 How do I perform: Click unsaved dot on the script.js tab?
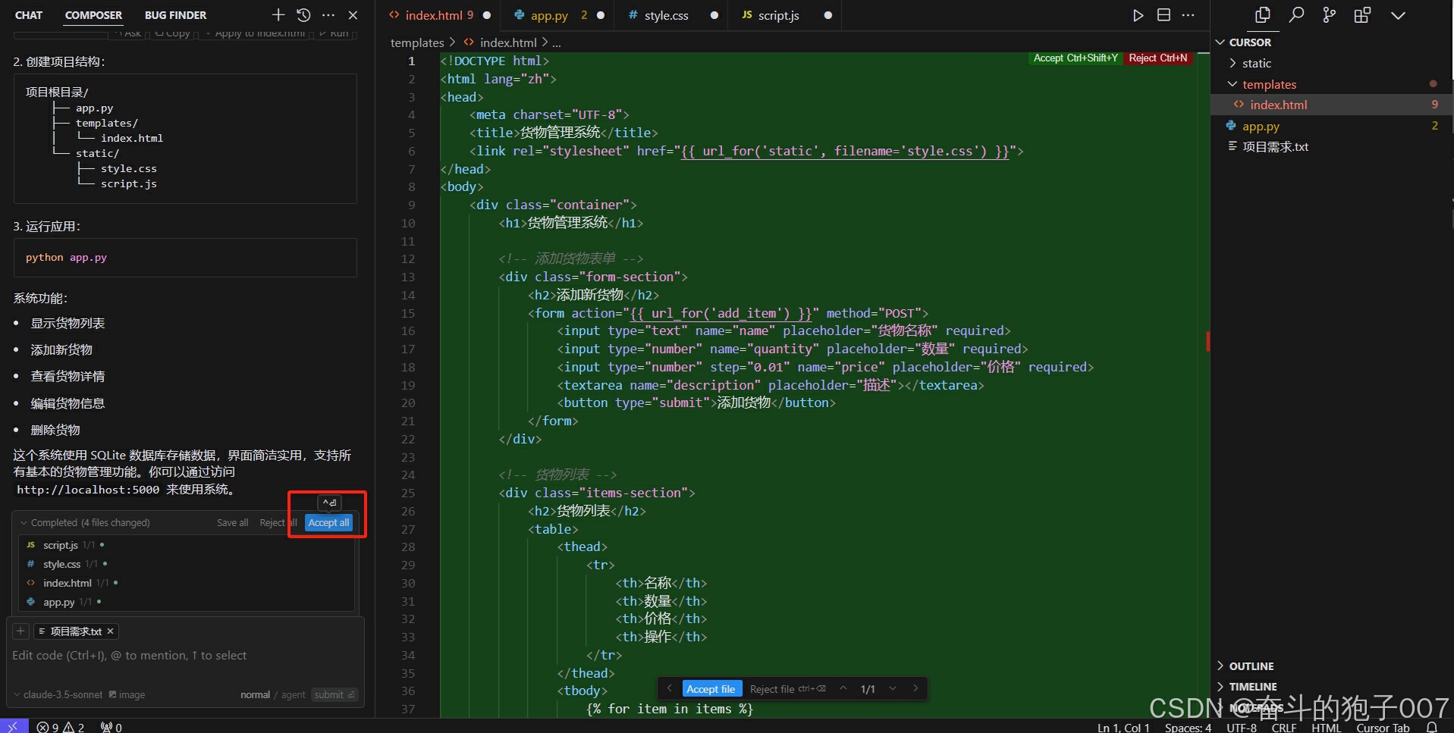(x=827, y=15)
